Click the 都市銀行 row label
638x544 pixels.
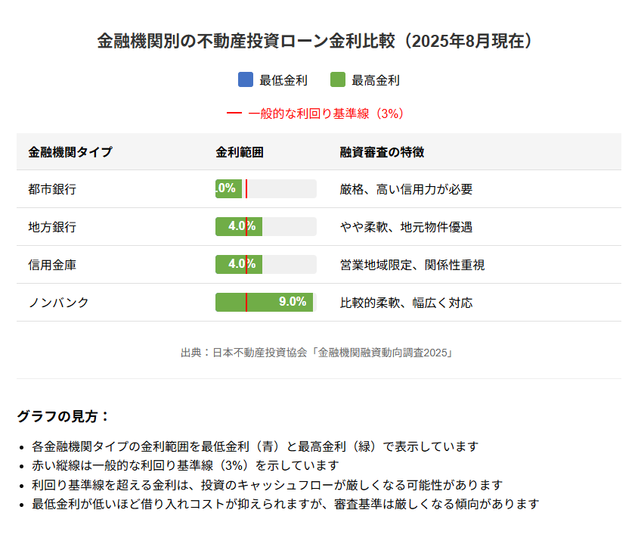(52, 189)
